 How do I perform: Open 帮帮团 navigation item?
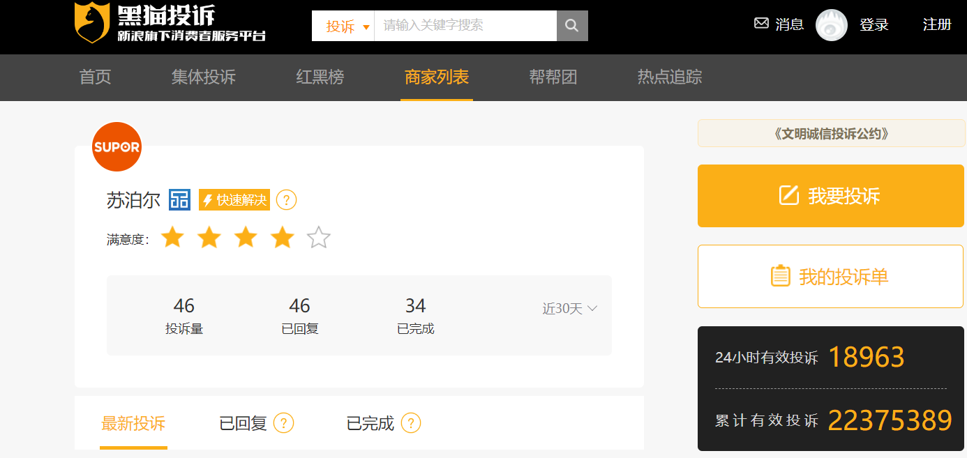[553, 77]
